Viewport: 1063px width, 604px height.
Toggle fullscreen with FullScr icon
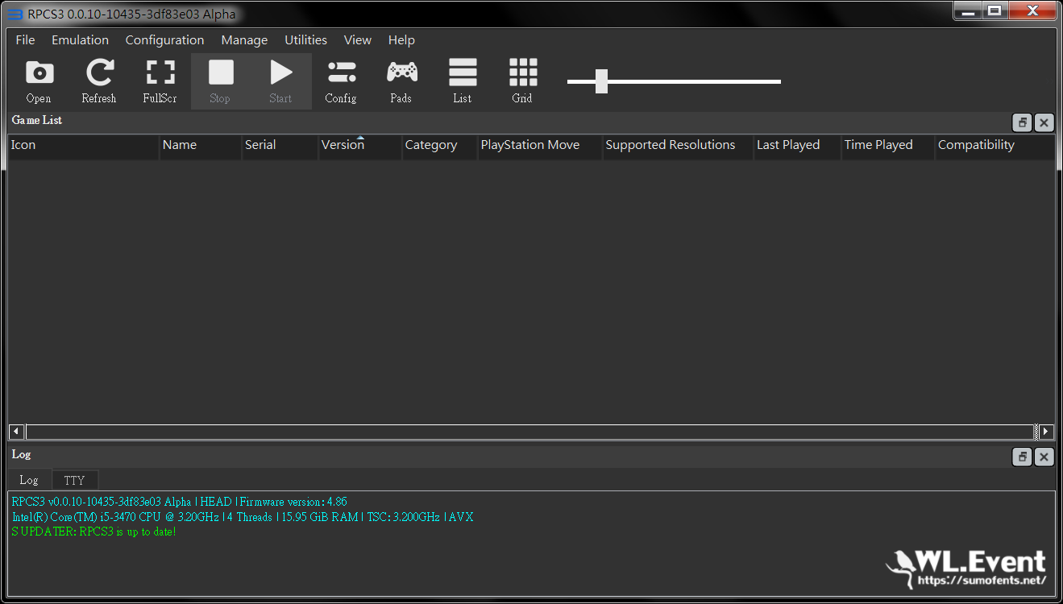click(x=160, y=81)
